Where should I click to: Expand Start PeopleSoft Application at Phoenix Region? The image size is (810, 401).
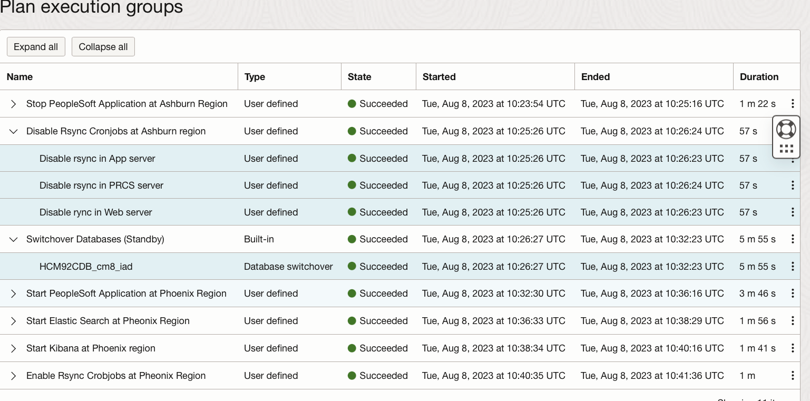[14, 294]
